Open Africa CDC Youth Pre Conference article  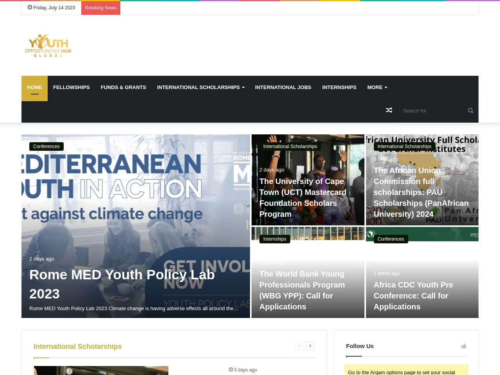(413, 296)
